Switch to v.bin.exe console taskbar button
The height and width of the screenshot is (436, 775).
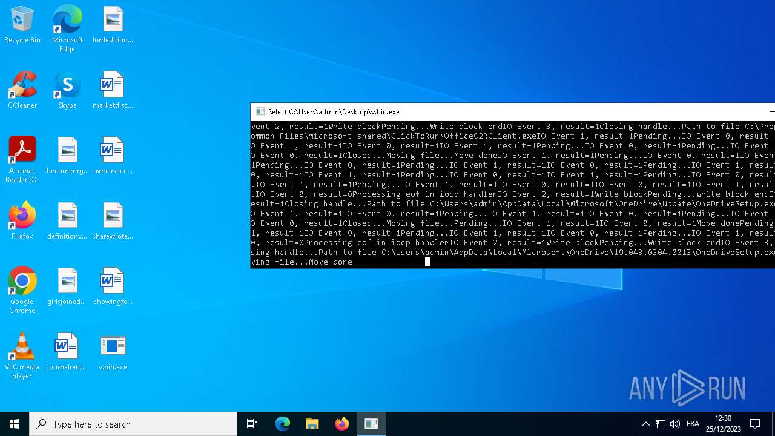click(x=371, y=424)
